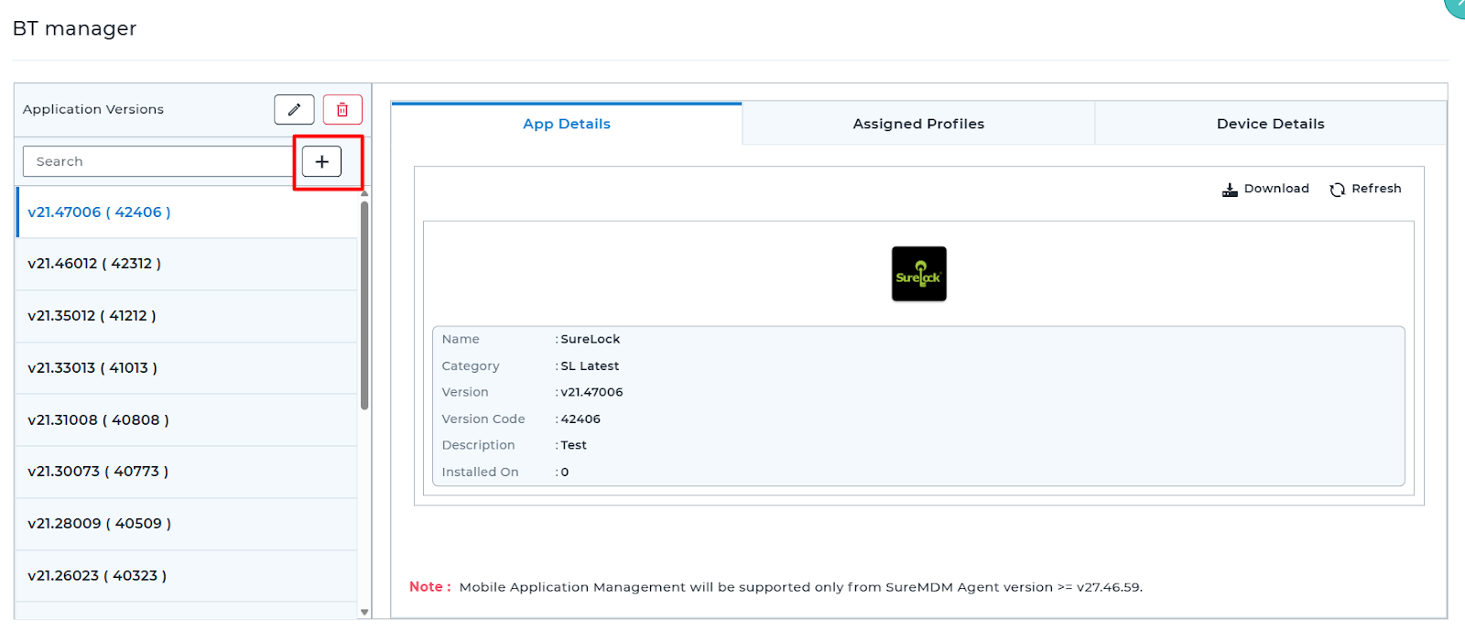Select version v21.33013 ( 41013 )
This screenshot has height=631, width=1465.
[x=187, y=368]
